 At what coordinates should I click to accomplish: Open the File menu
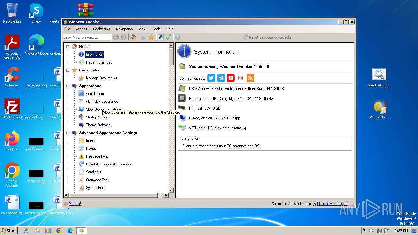67,29
